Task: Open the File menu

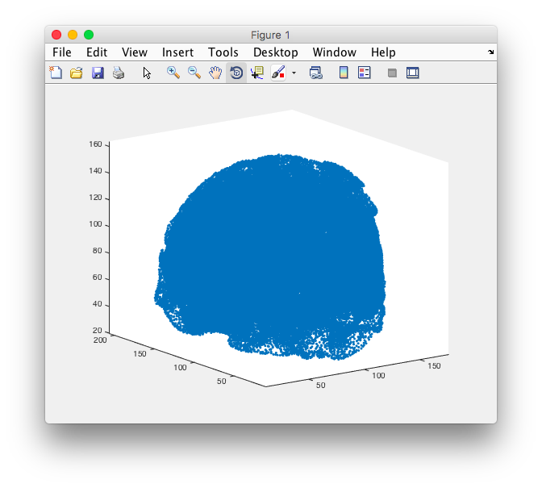Action: (62, 52)
